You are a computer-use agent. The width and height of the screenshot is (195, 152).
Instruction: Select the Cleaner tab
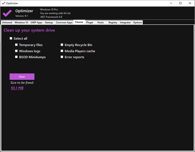click(x=79, y=22)
